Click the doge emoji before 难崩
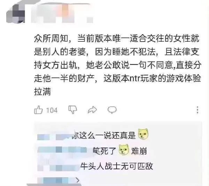Screen dimensions: 209x186 point(124,150)
